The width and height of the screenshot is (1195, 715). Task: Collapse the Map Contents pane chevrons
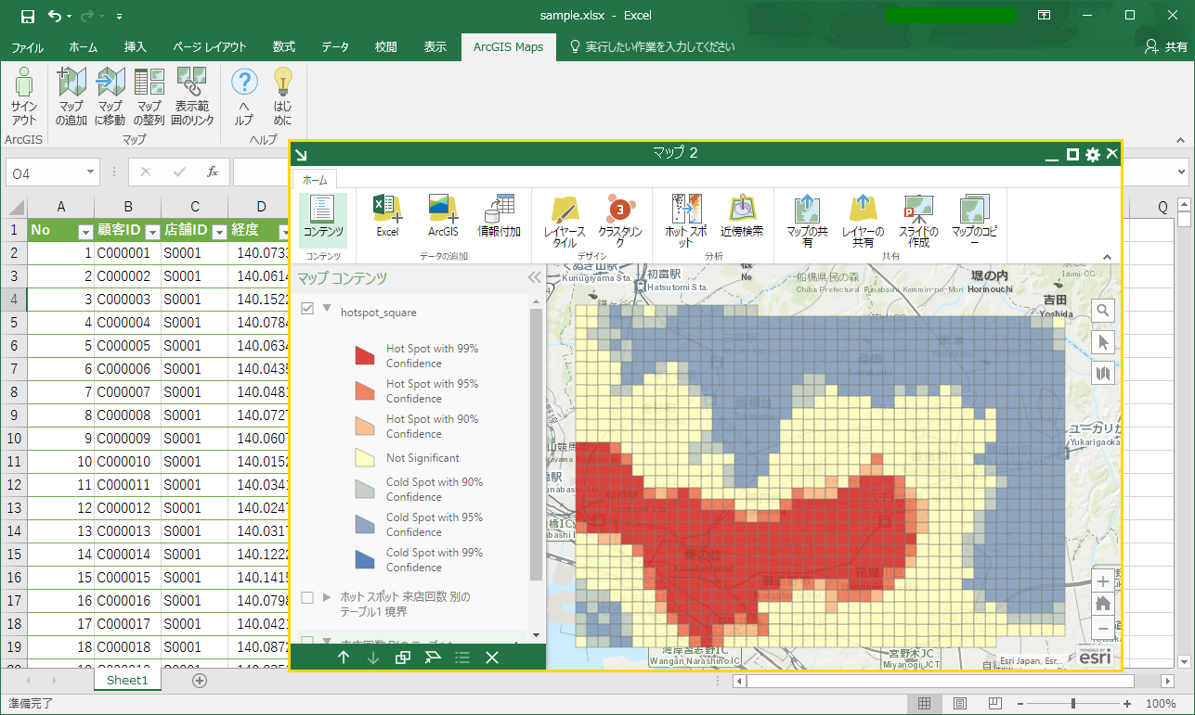coord(534,277)
